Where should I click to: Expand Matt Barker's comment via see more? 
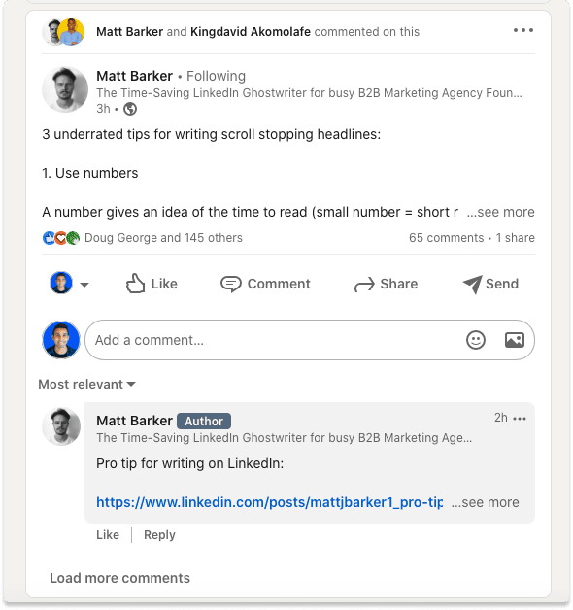(485, 502)
